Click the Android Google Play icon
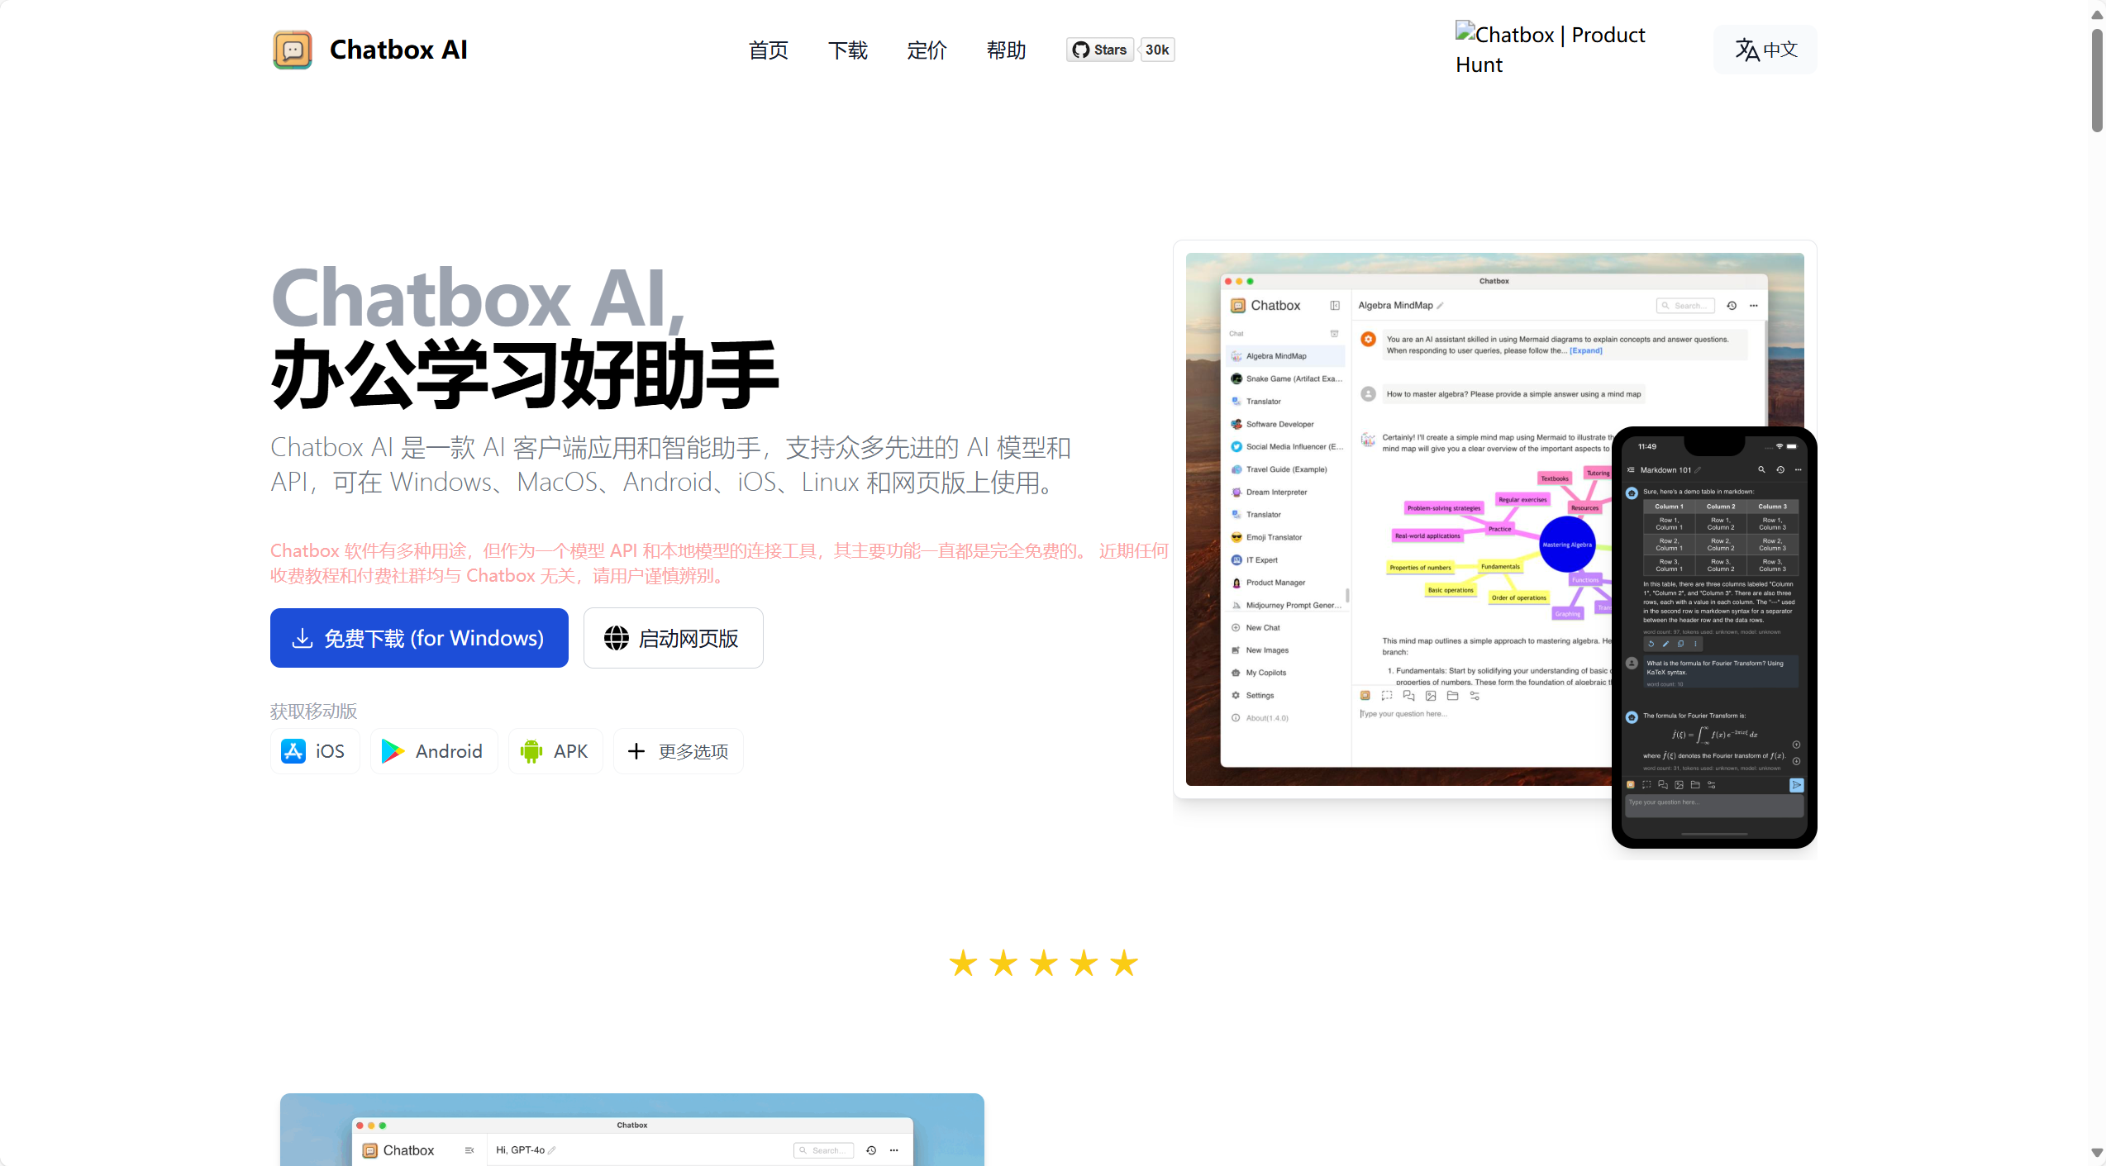The width and height of the screenshot is (2106, 1166). [x=393, y=751]
